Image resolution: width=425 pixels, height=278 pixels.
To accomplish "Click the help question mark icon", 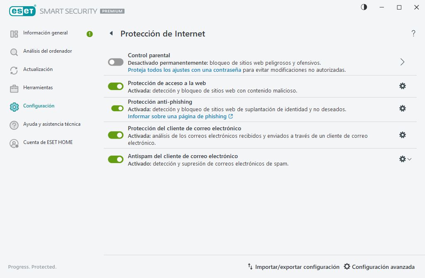I will (x=413, y=34).
